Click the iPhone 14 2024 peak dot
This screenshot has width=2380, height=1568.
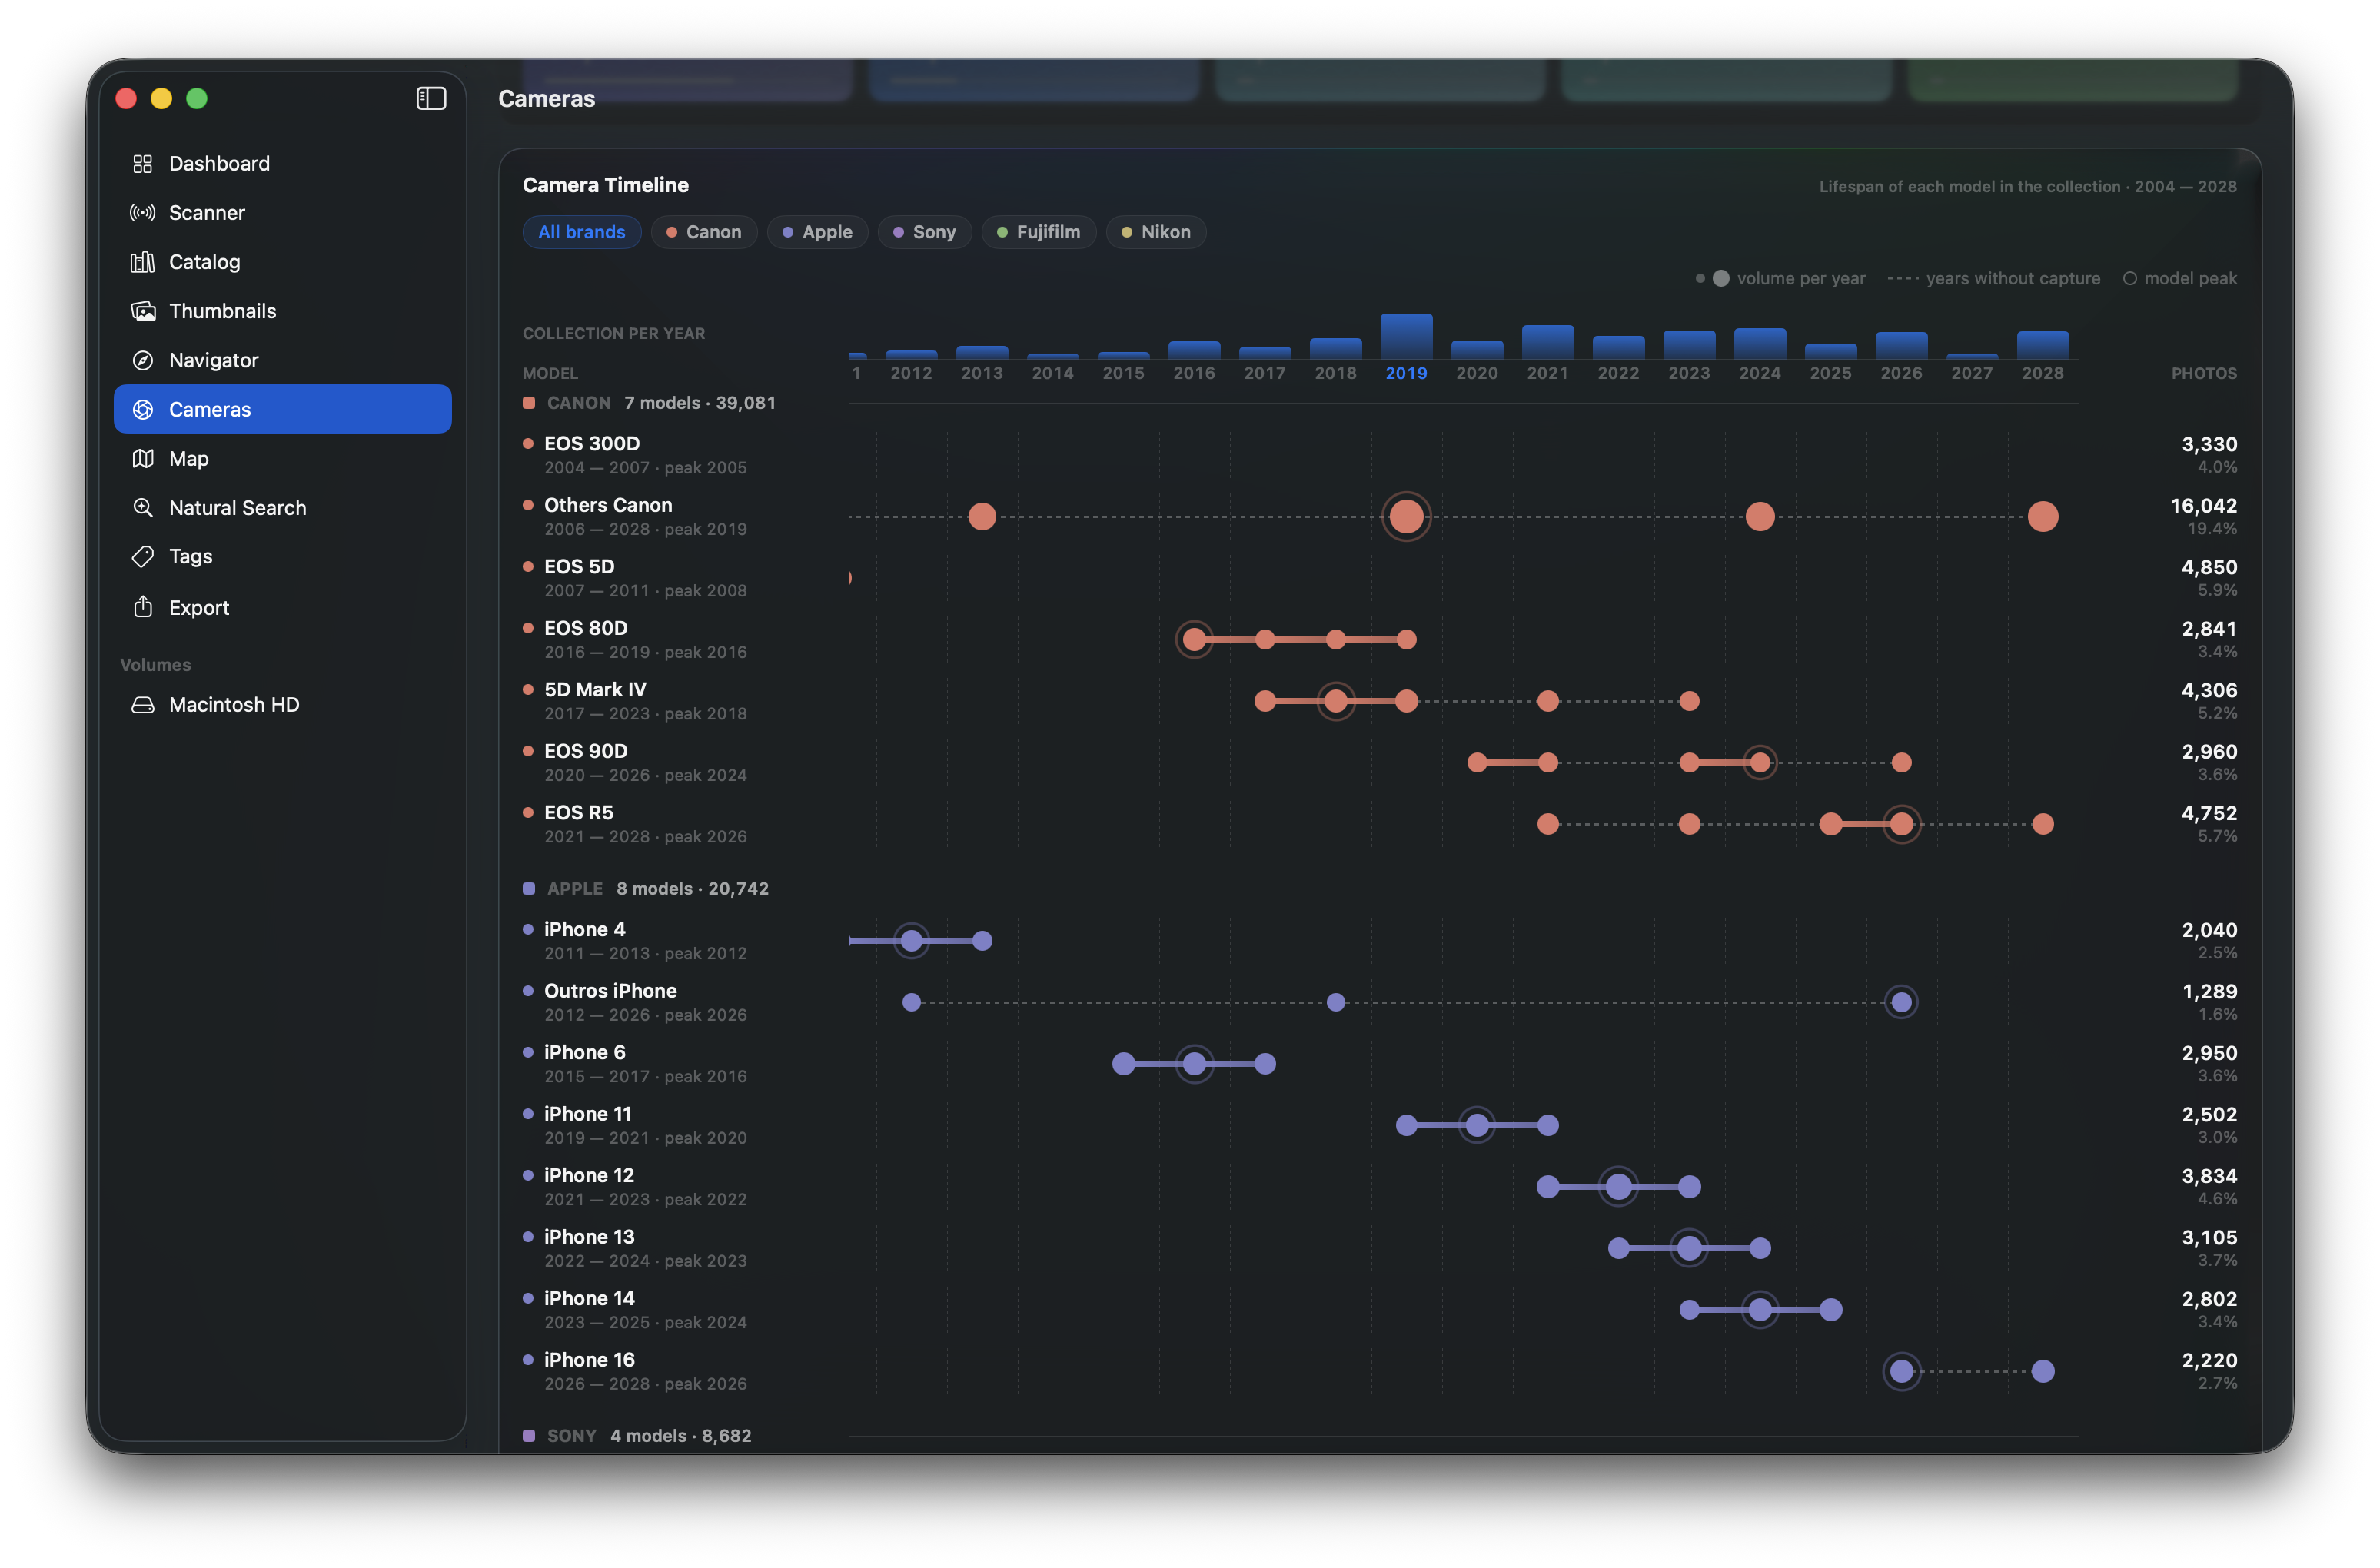pos(1760,1310)
